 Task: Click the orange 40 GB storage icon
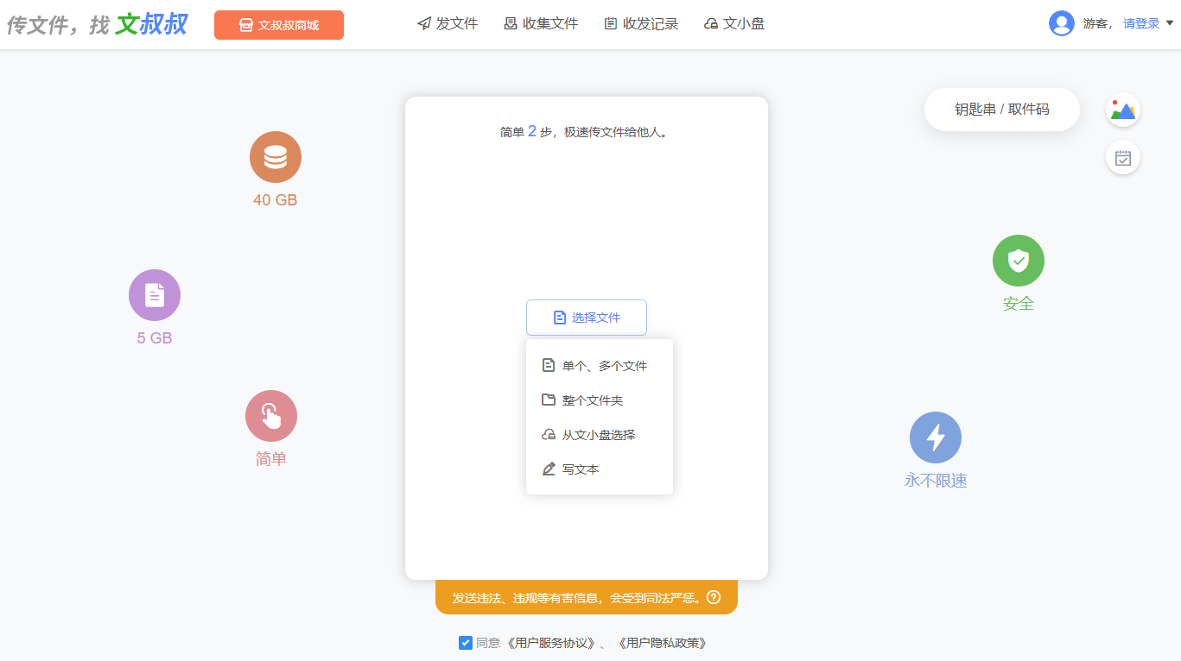(276, 157)
